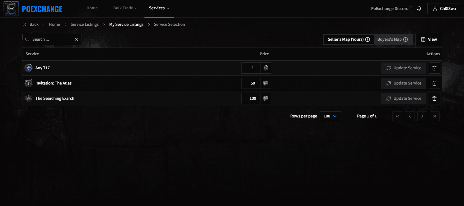Open the Ch0l3wa account menu
This screenshot has width=464, height=206.
(444, 9)
